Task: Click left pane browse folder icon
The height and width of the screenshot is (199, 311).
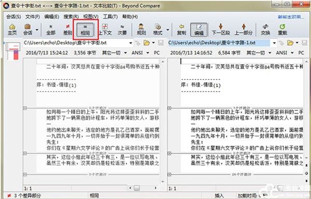Action: pos(146,43)
